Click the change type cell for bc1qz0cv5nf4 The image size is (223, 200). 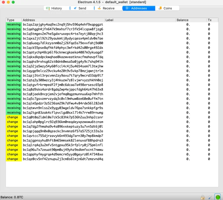(14, 159)
